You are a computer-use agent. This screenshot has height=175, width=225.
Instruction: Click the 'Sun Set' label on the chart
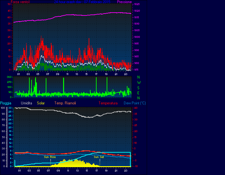99,157
